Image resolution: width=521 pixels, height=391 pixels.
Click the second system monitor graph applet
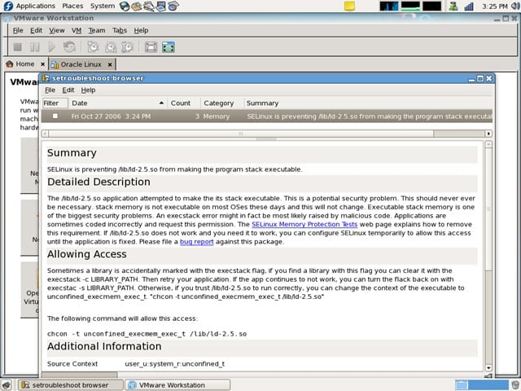410,6
